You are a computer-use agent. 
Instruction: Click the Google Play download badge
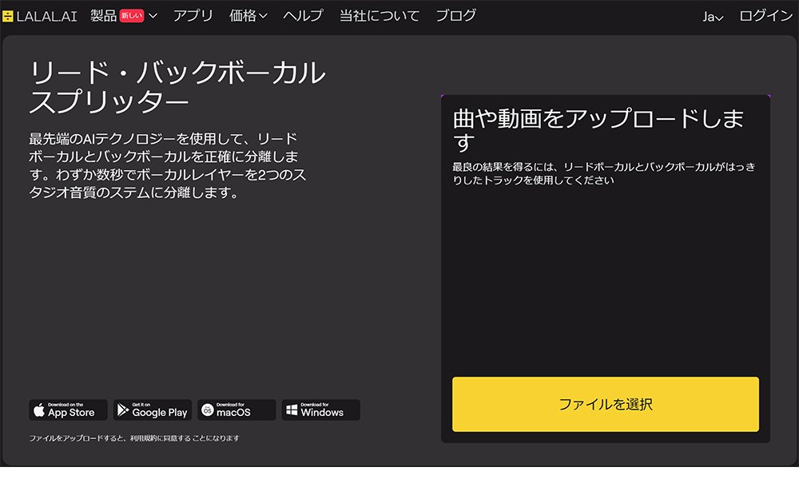click(152, 410)
